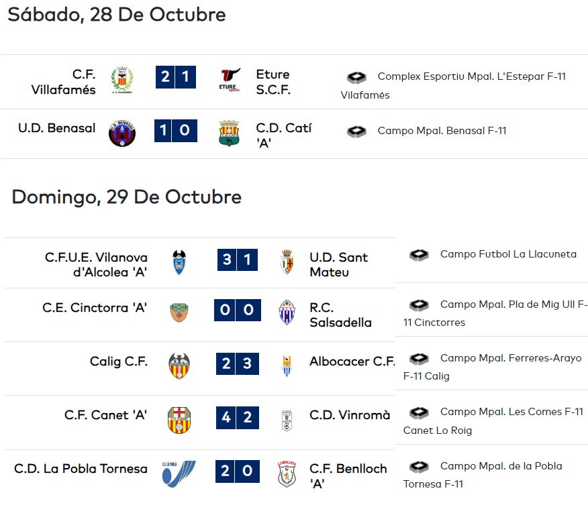Click the C.D. La Pobla Tornesa logo

coord(179,473)
